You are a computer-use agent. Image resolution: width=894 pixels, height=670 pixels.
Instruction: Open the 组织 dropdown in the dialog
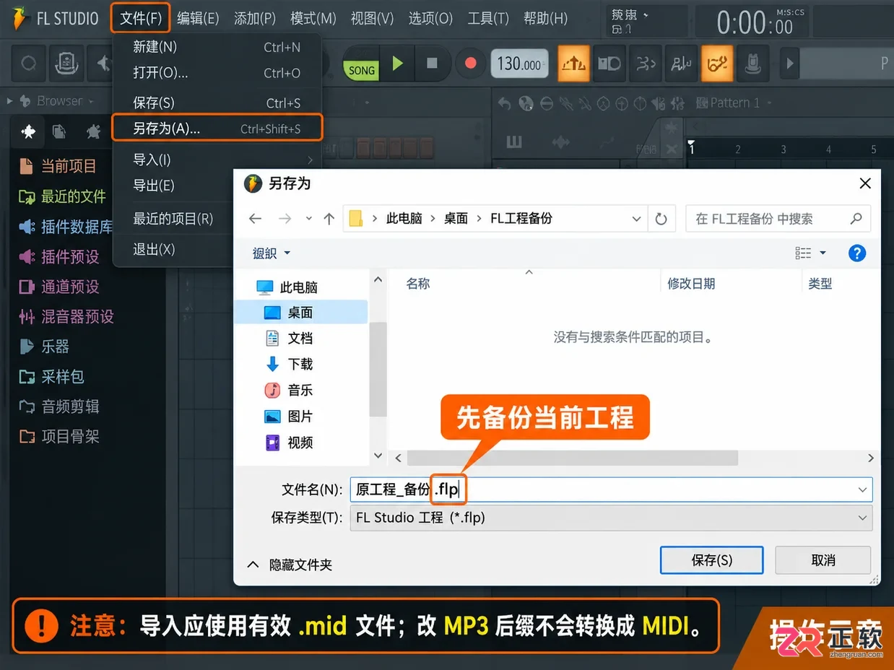pos(271,253)
